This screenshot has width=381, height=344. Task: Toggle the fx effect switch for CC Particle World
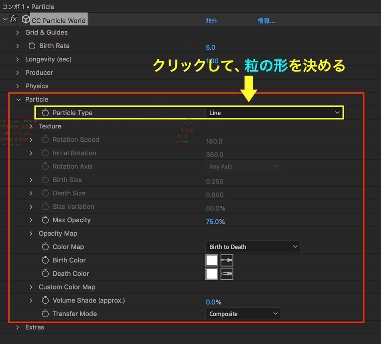[14, 19]
